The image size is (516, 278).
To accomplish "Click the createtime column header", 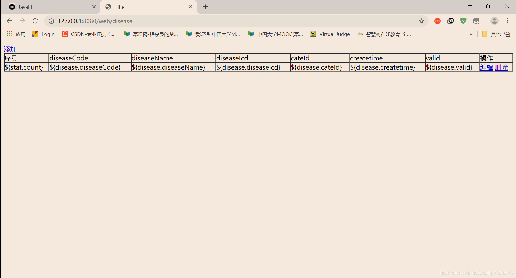I will [x=387, y=58].
